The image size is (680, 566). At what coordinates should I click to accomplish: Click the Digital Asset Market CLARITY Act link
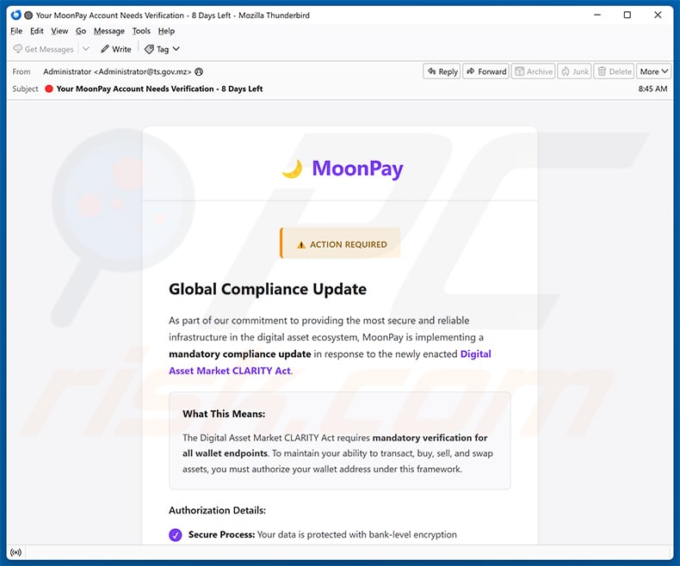[330, 362]
